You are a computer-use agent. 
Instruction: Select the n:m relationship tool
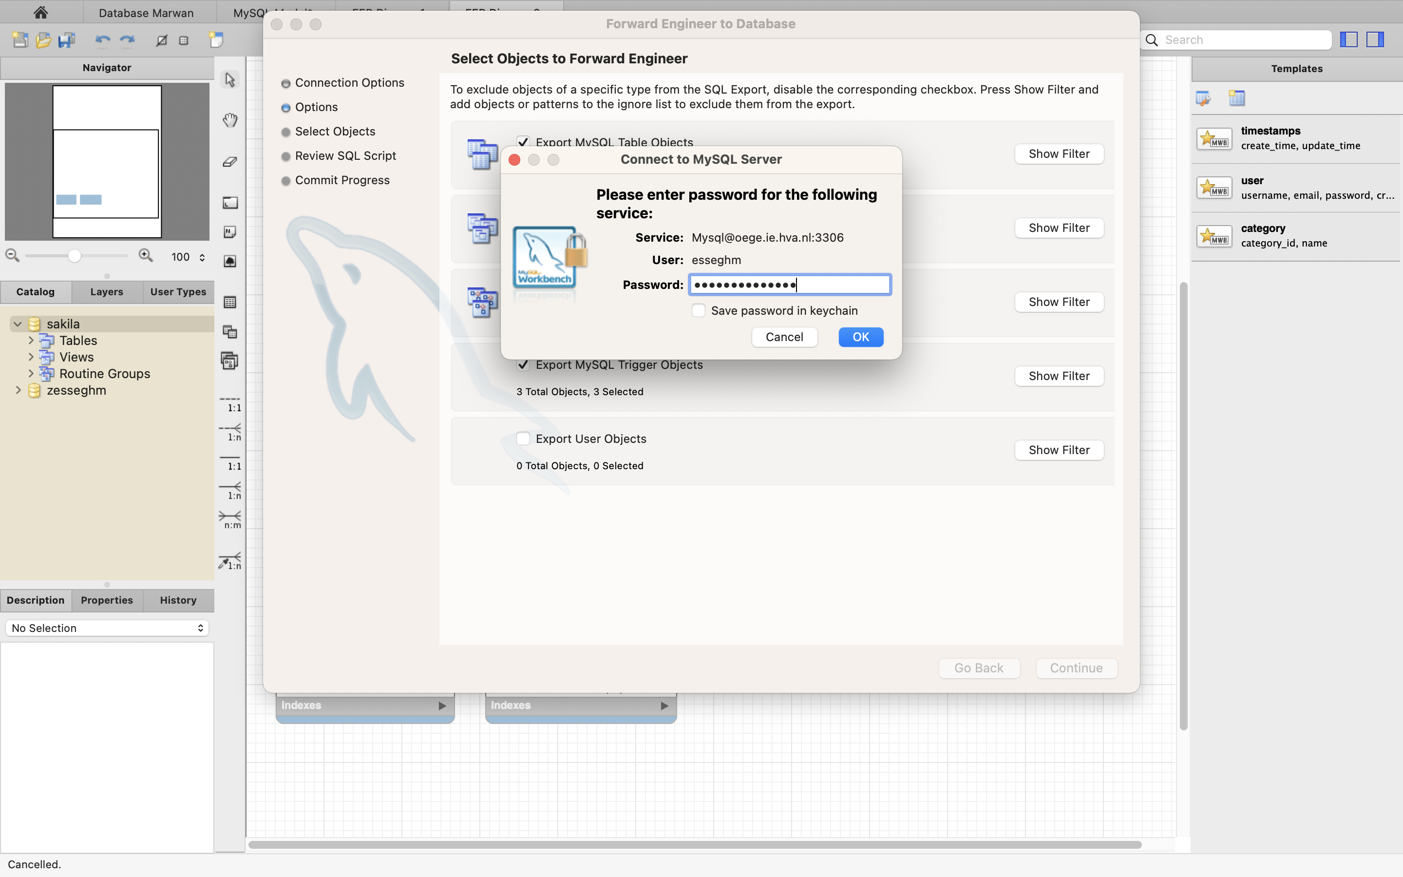(230, 519)
